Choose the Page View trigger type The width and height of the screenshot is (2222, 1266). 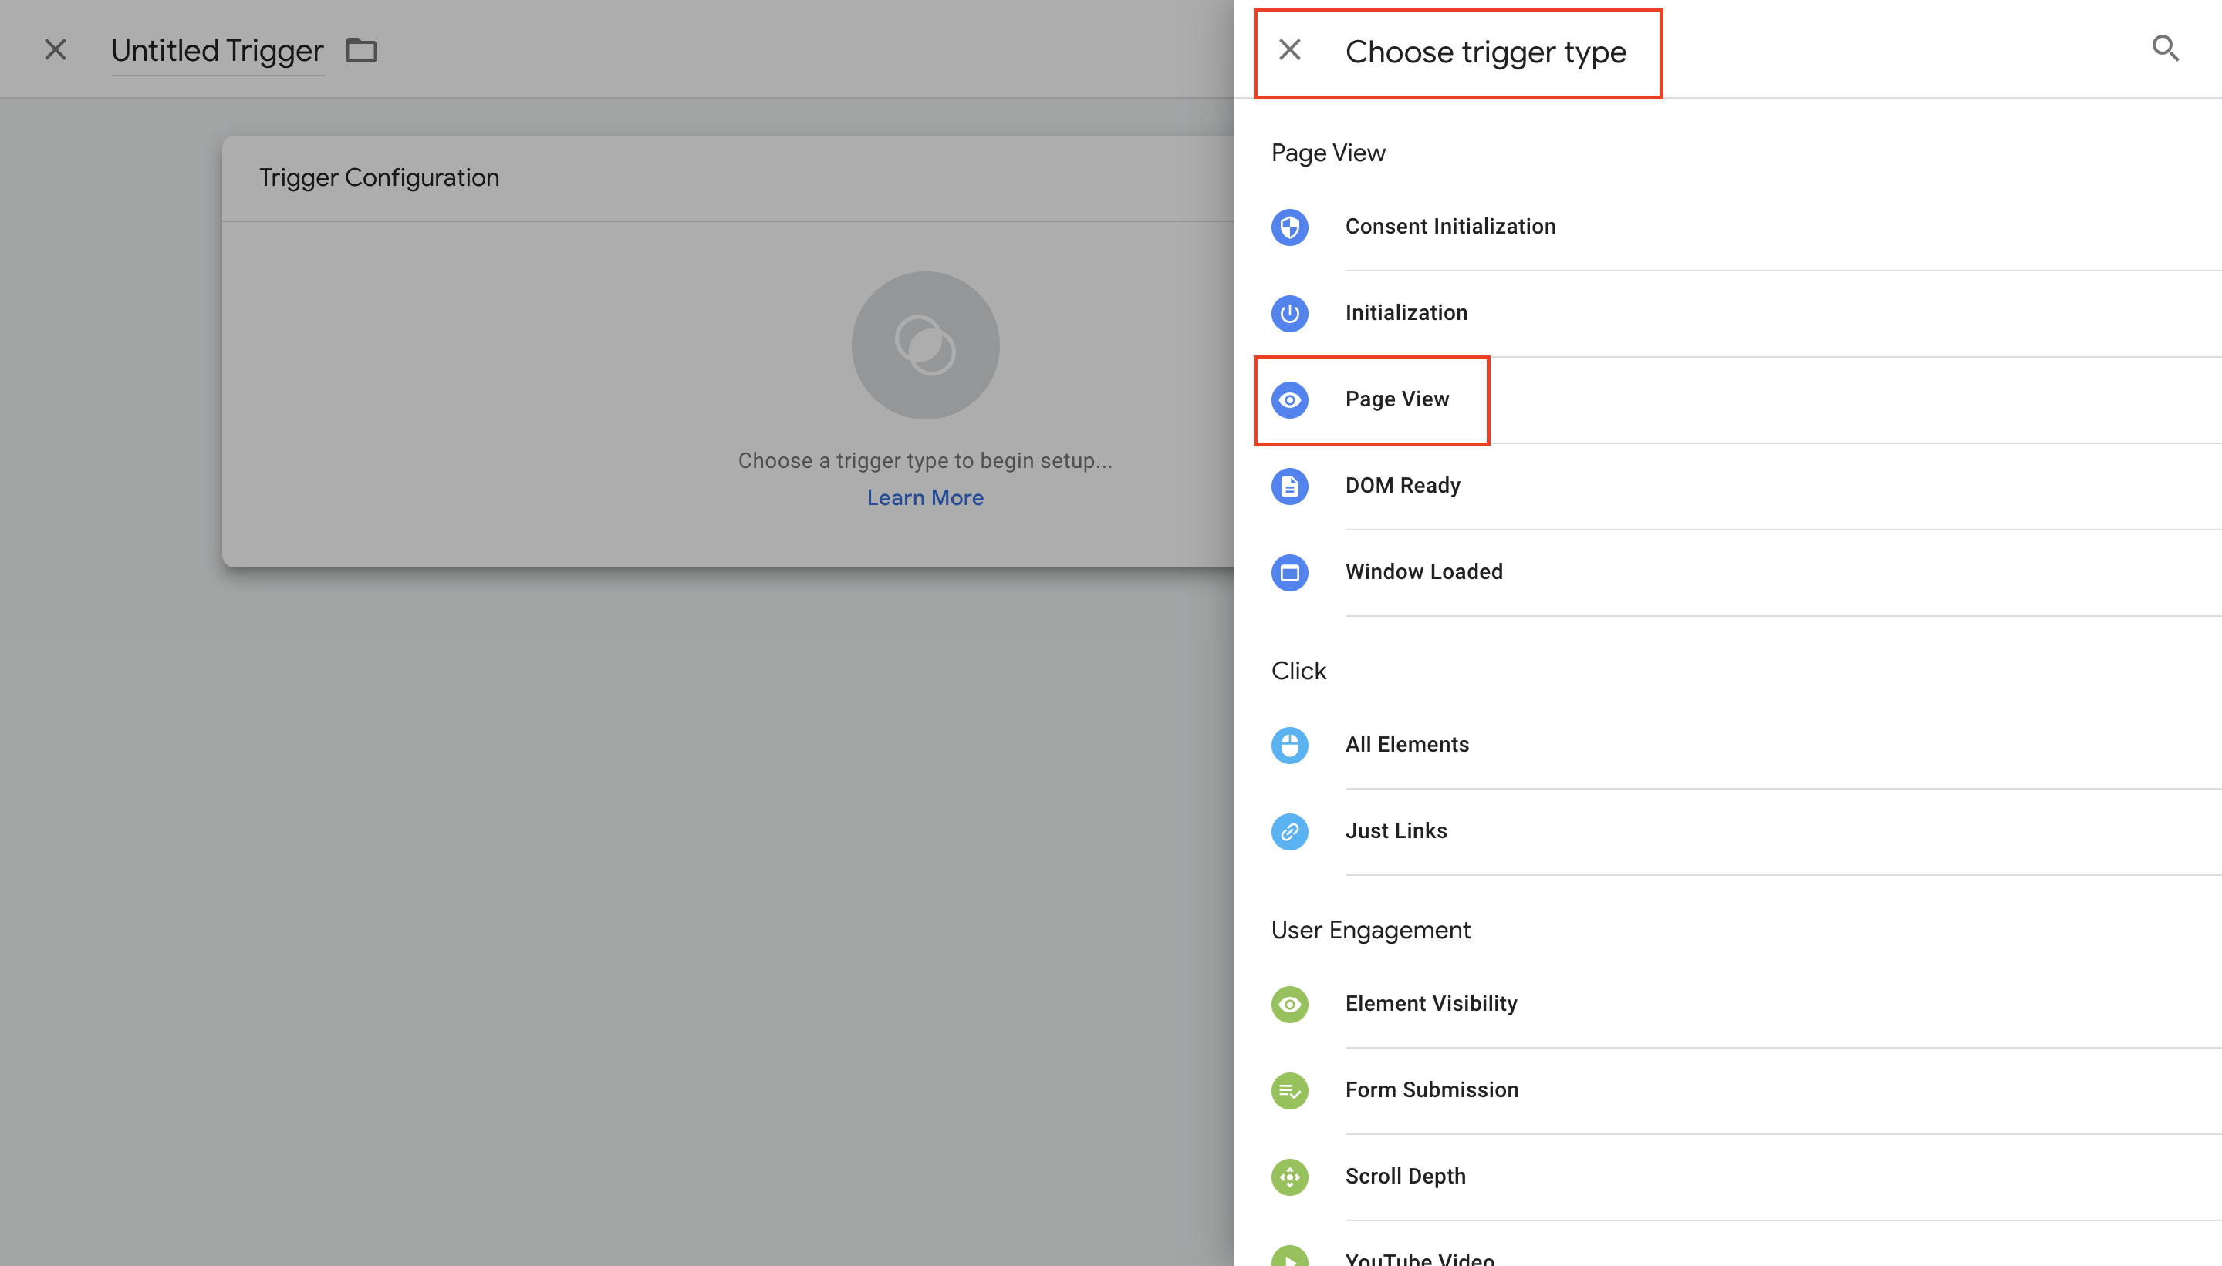coord(1727,400)
